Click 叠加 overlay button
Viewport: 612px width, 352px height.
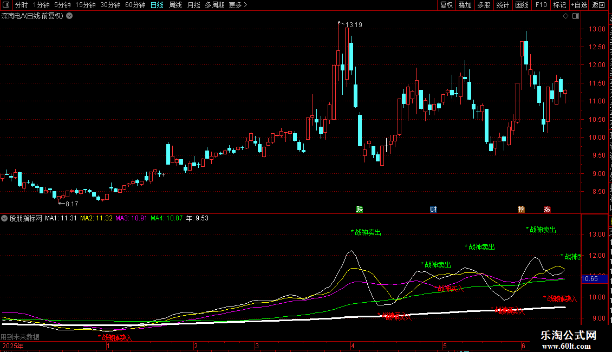(x=465, y=5)
